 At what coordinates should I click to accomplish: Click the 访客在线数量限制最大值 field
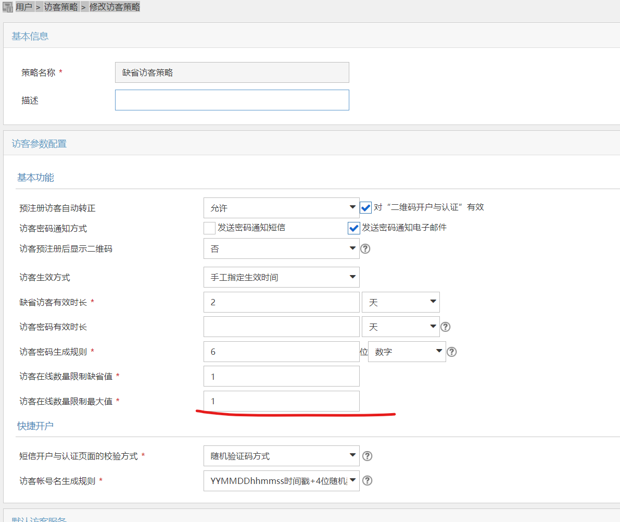pyautogui.click(x=281, y=401)
